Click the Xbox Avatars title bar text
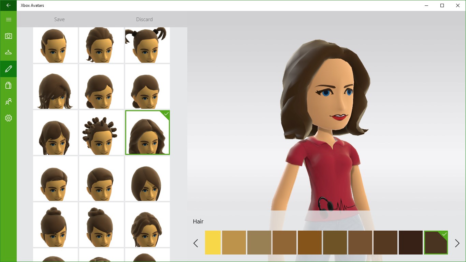 [x=32, y=5]
